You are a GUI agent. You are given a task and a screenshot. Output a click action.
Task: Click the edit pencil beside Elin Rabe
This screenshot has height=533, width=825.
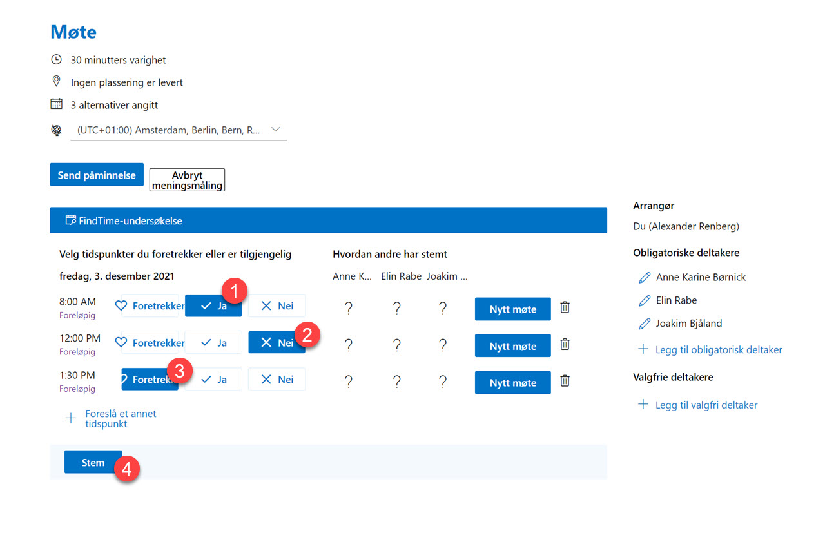(x=644, y=300)
